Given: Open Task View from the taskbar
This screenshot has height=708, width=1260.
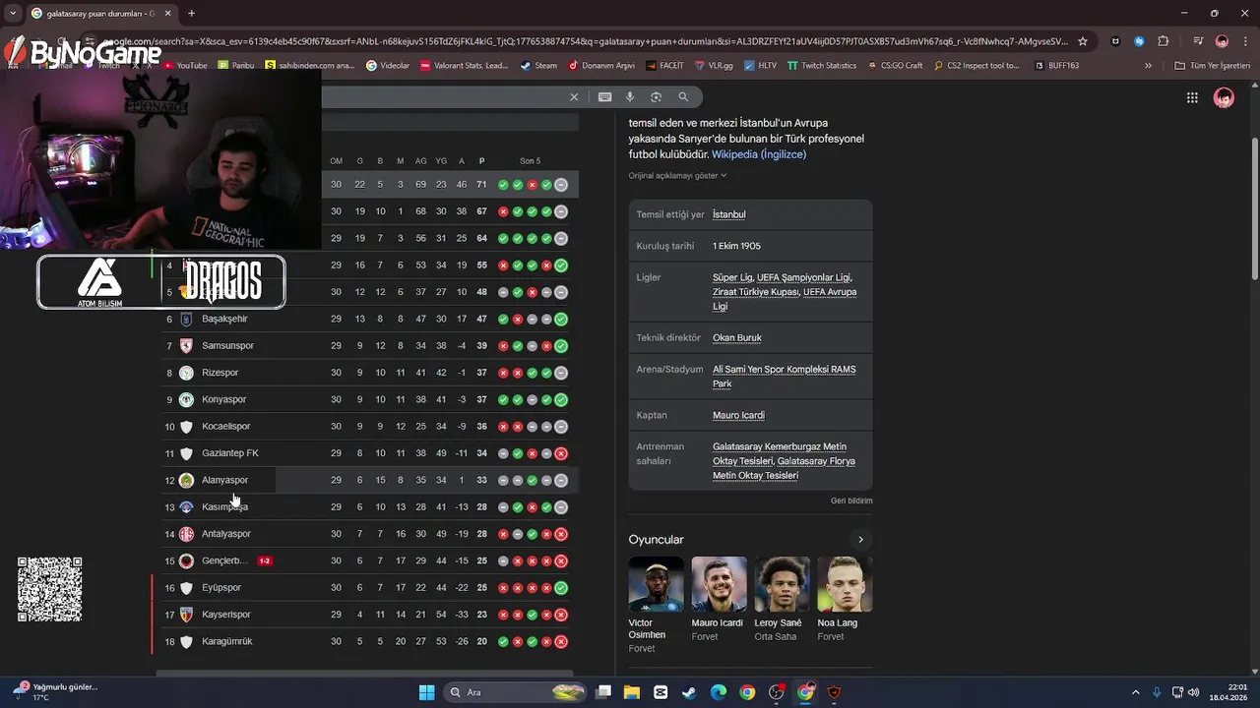Looking at the screenshot, I should [603, 692].
